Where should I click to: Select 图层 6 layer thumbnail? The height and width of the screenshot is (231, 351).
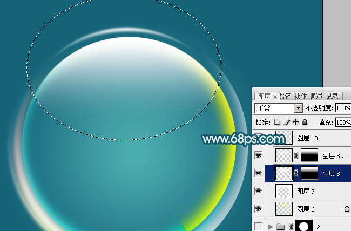[x=284, y=209]
